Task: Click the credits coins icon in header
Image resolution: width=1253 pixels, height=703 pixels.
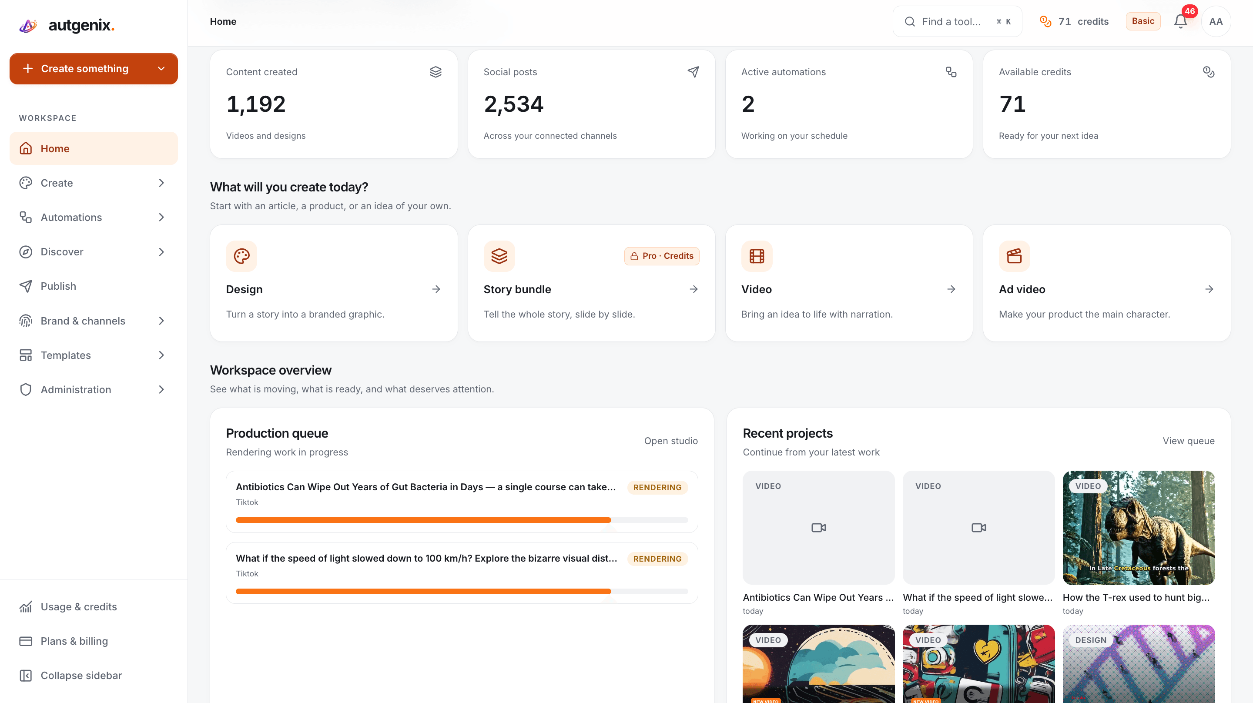Action: point(1045,21)
